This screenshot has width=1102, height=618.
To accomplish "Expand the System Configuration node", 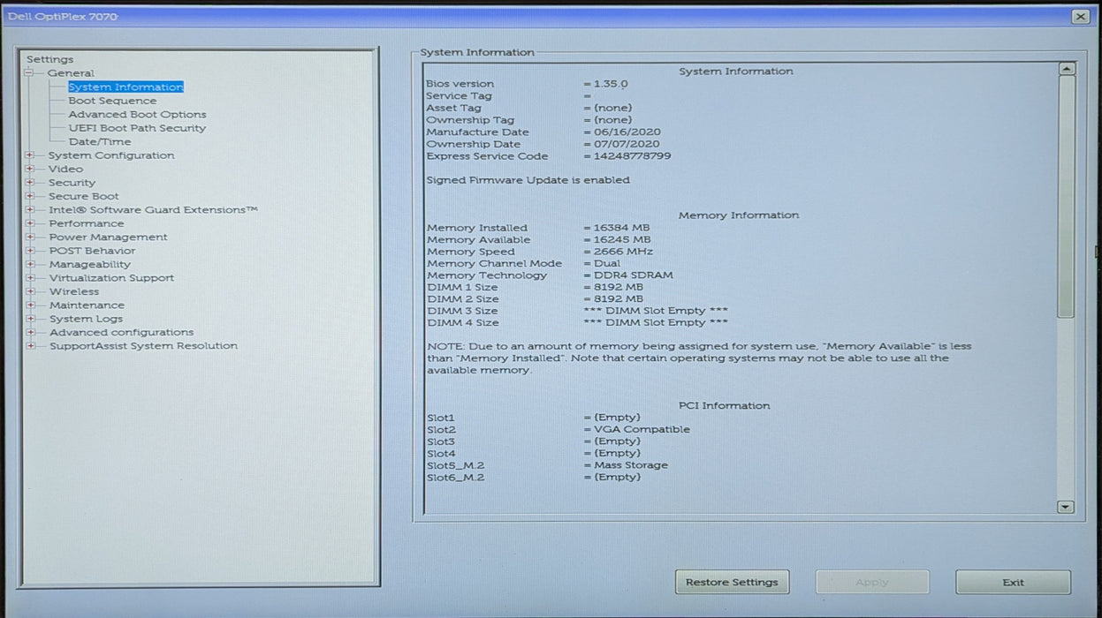I will [30, 155].
